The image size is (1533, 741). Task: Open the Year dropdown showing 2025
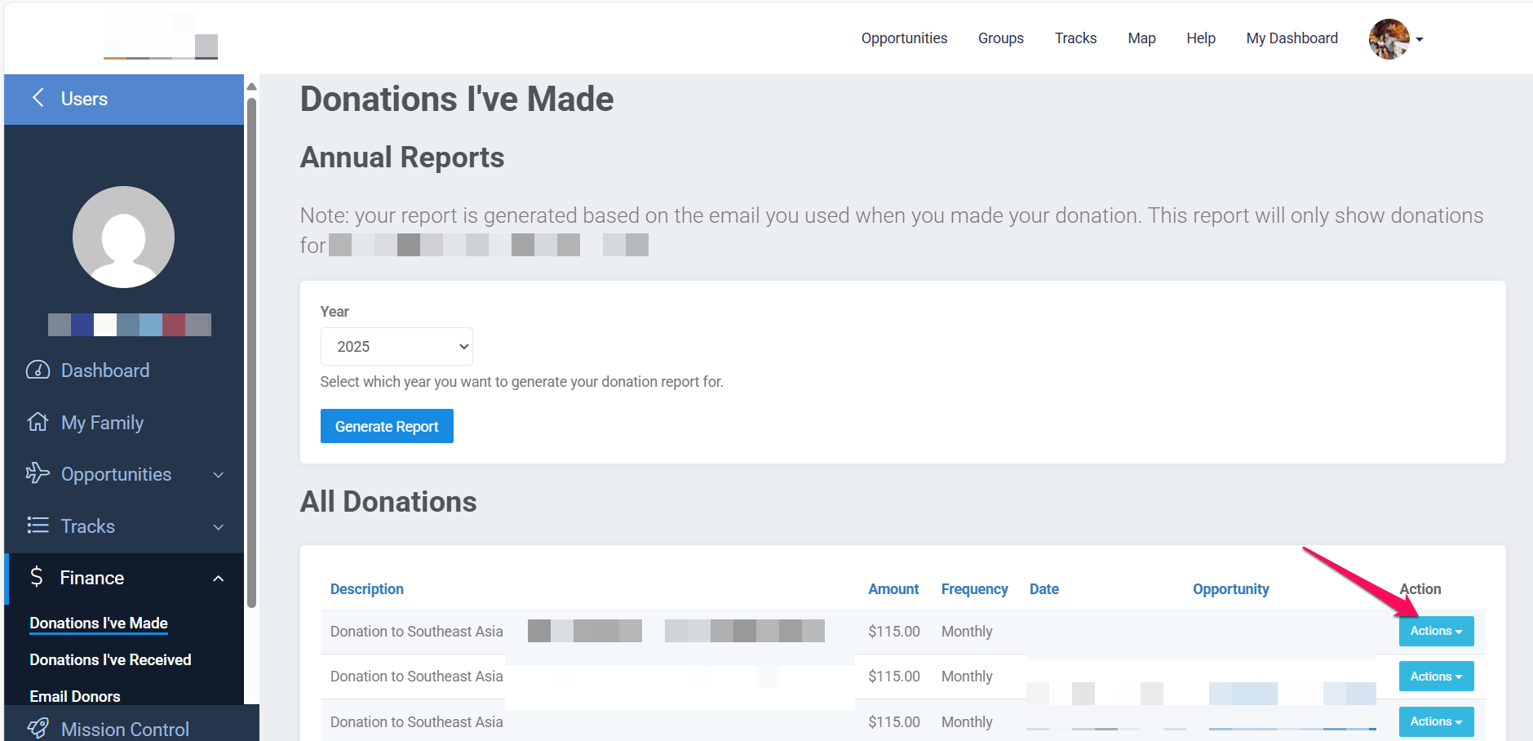click(397, 347)
